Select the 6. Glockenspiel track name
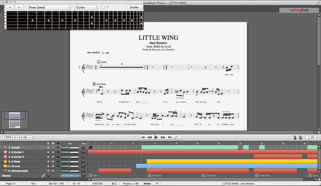 click(x=18, y=171)
